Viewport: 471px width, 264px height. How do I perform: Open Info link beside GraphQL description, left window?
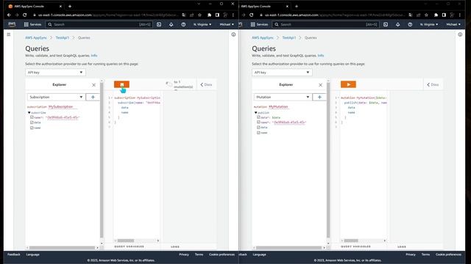tap(94, 56)
